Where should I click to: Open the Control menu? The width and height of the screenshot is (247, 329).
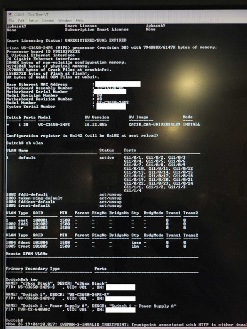click(48, 21)
